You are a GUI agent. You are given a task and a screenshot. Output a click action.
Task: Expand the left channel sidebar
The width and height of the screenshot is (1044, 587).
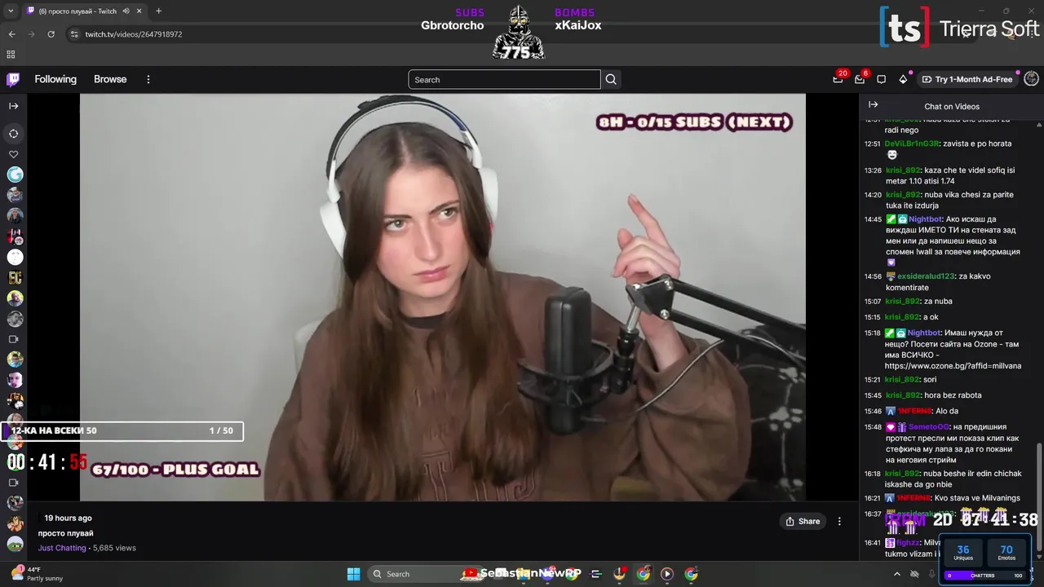13,106
